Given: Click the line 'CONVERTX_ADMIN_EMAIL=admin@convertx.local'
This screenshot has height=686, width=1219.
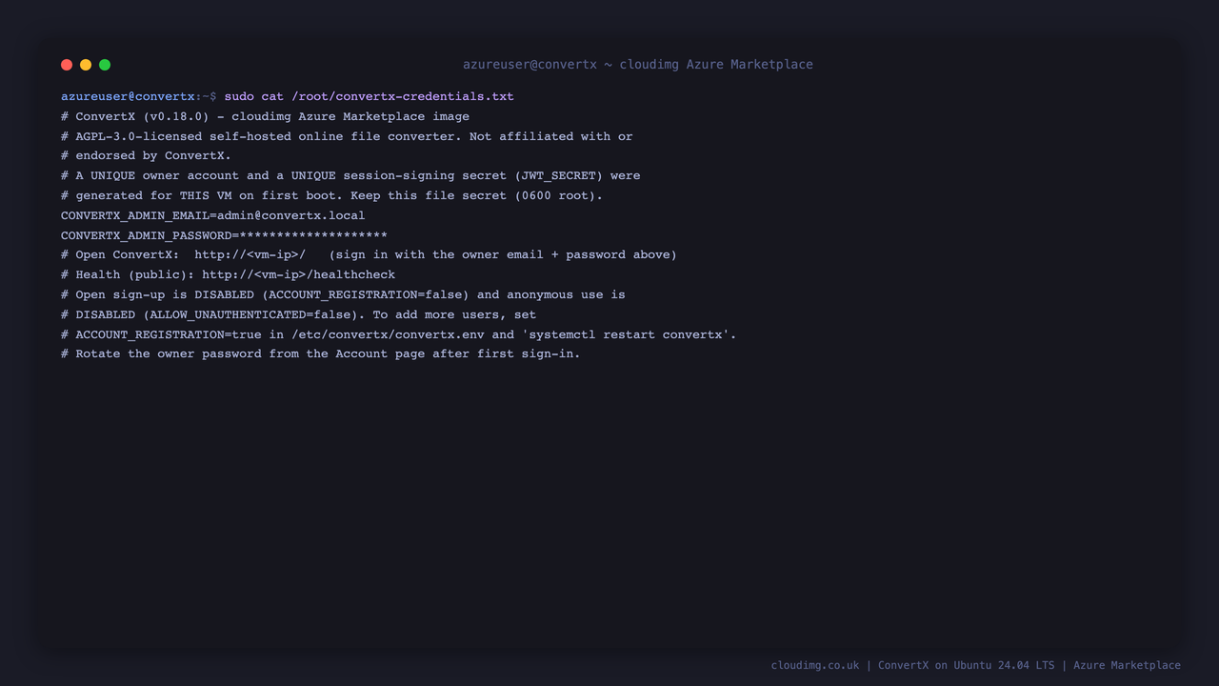Looking at the screenshot, I should (212, 215).
